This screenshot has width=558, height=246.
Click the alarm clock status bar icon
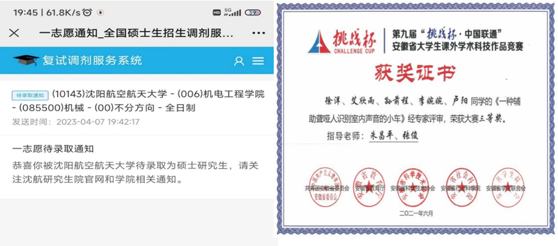tap(87, 12)
